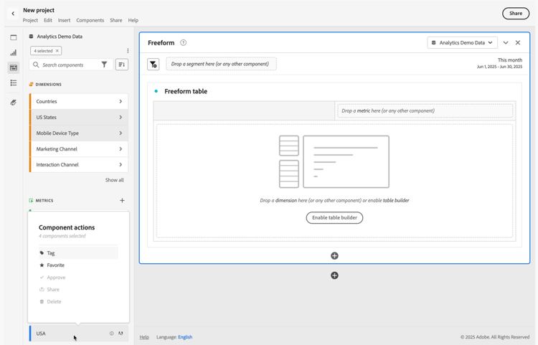This screenshot has width=538, height=345.
Task: Open the Edit menu
Action: [48, 20]
